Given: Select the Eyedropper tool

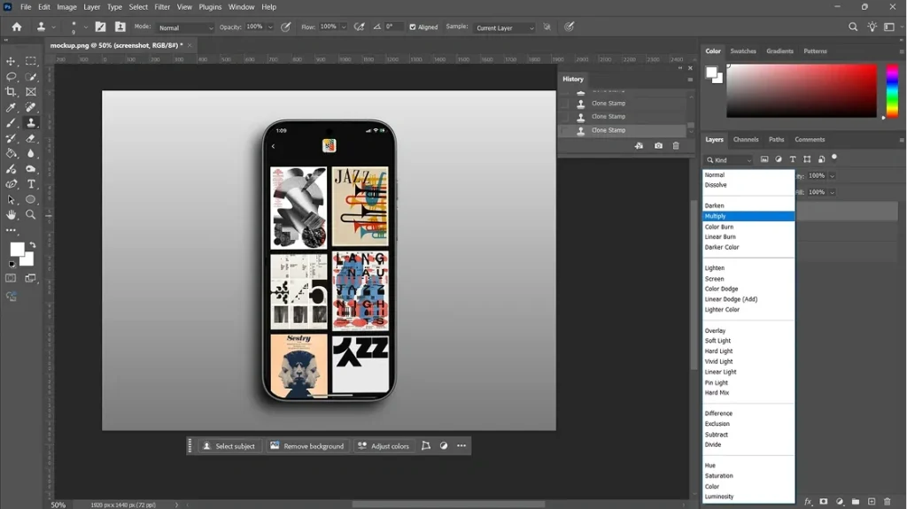Looking at the screenshot, I should point(11,107).
